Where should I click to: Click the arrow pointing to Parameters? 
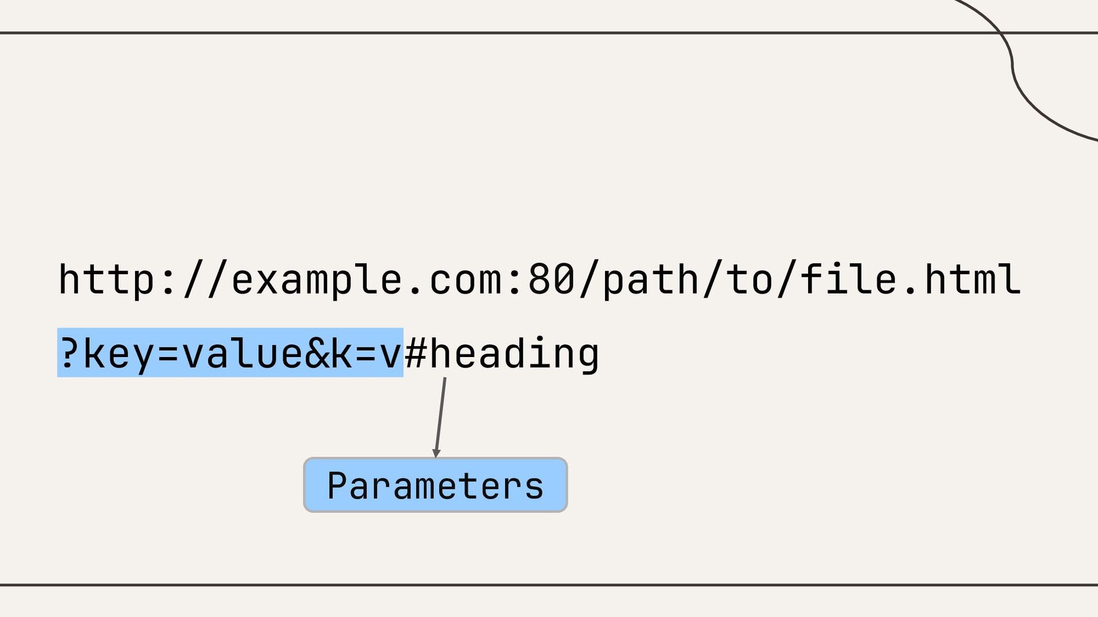440,417
